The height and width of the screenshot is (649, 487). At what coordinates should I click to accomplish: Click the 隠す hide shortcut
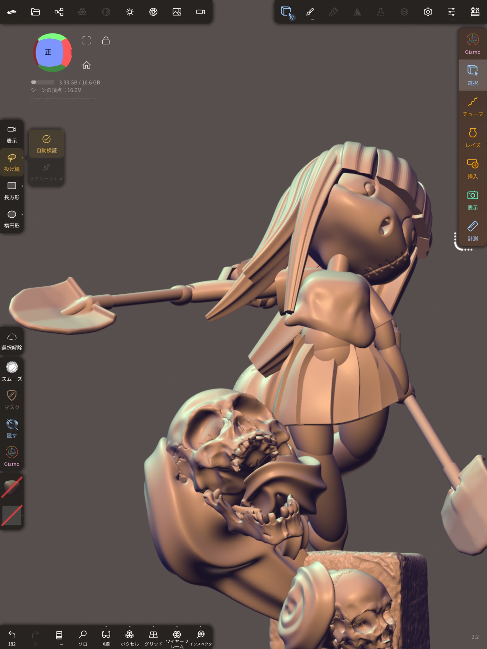coord(12,428)
